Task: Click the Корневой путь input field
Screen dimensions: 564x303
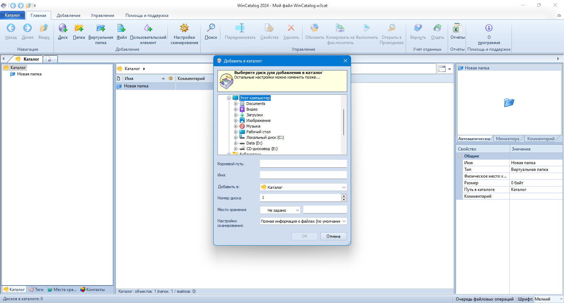Action: point(303,164)
